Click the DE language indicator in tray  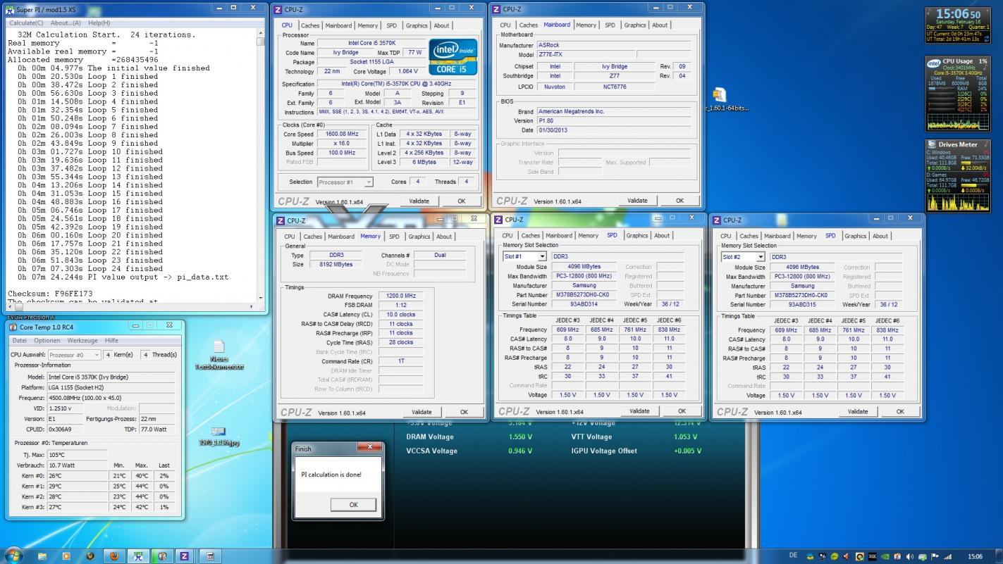pyautogui.click(x=793, y=556)
